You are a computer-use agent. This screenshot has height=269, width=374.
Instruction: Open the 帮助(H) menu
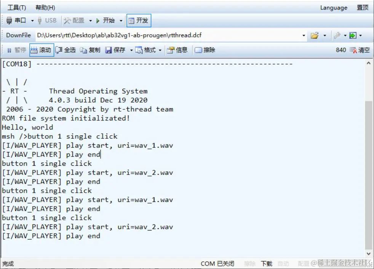(x=45, y=8)
